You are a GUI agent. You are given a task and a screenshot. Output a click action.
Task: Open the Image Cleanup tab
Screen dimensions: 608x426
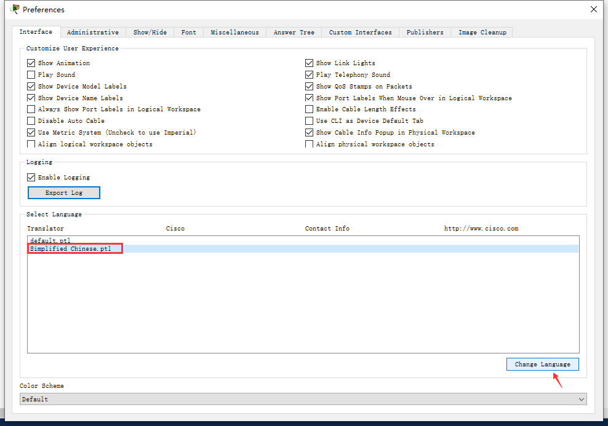(482, 33)
